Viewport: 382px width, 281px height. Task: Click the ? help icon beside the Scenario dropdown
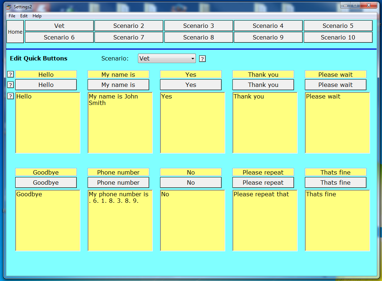(202, 58)
